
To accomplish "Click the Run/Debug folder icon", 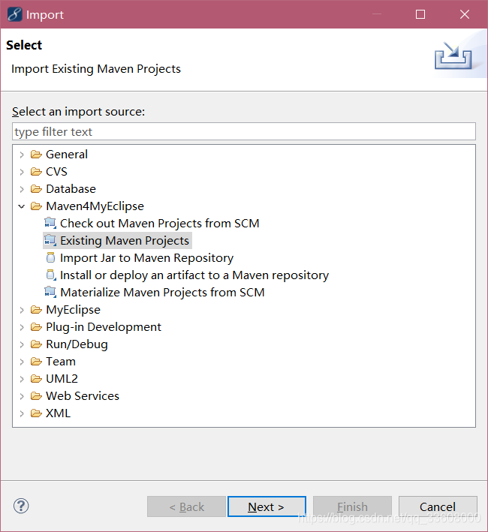I will click(x=36, y=344).
